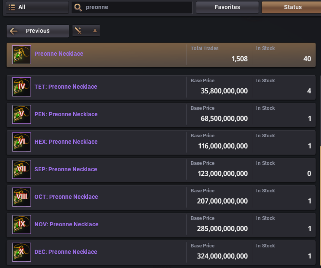Click the PEN Preonne Necklace V icon
321x268 pixels.
click(x=21, y=114)
